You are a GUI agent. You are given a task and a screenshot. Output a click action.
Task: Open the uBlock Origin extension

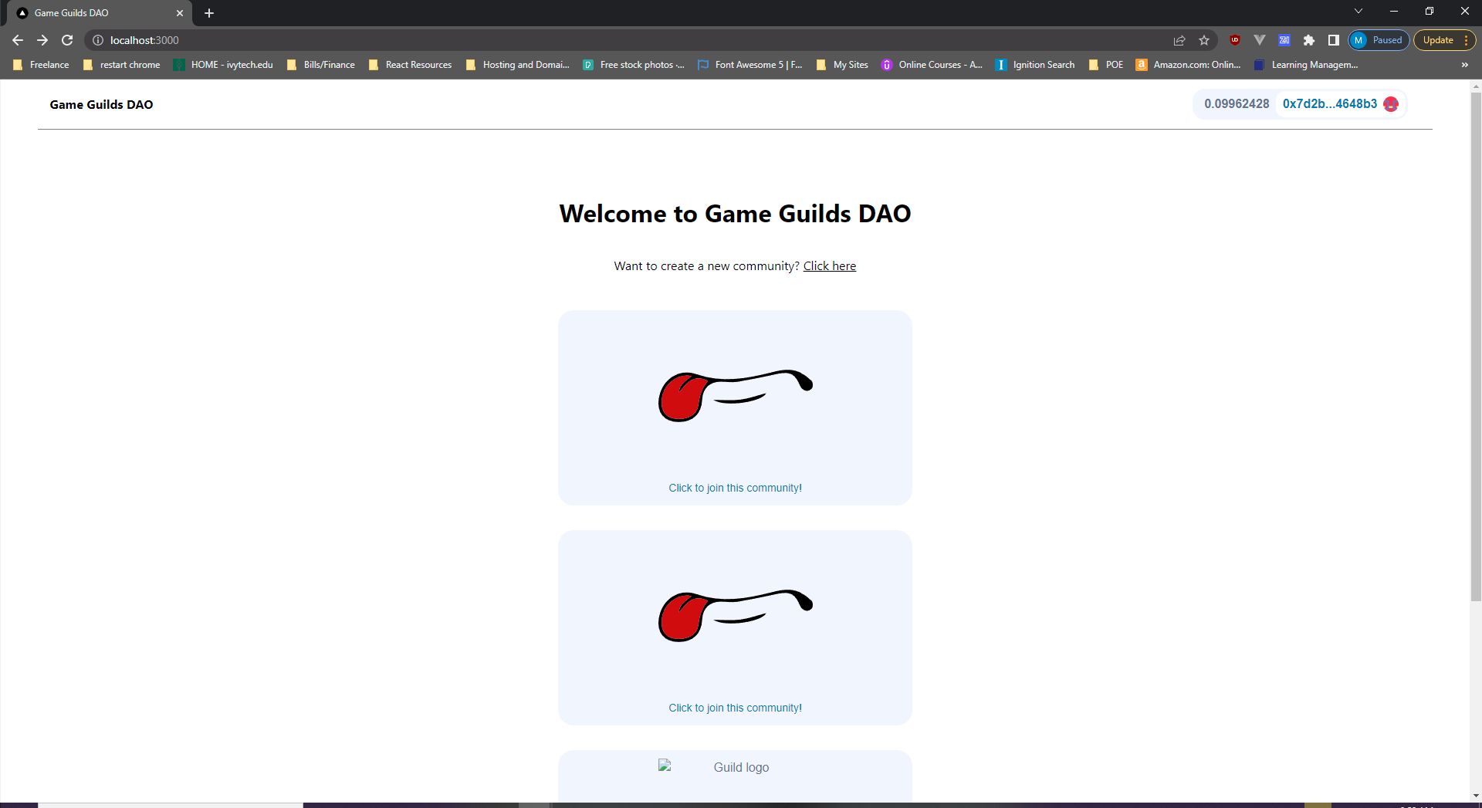tap(1235, 40)
